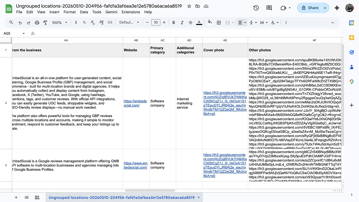This screenshot has width=359, height=202.
Task: Open the File menu
Action: [19, 12]
